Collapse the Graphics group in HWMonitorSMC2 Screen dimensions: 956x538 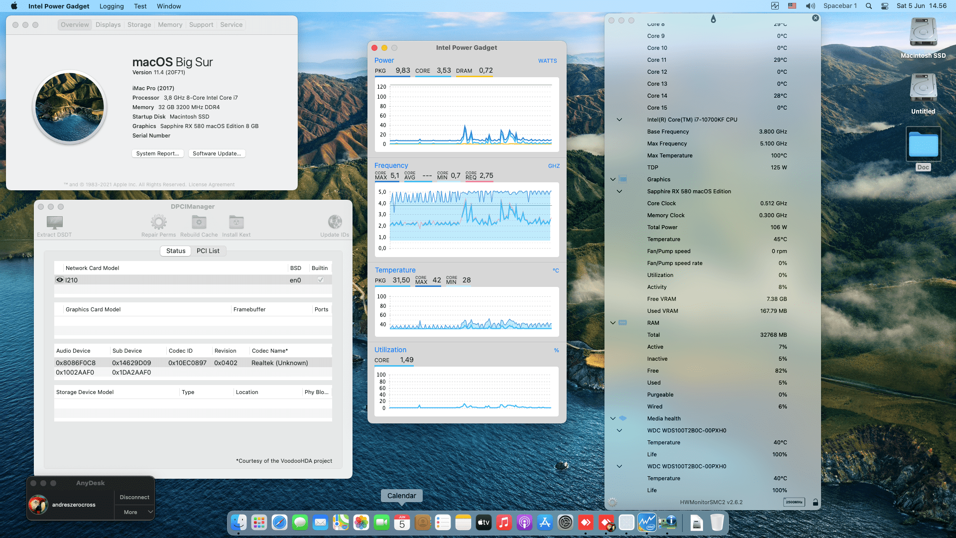tap(613, 179)
